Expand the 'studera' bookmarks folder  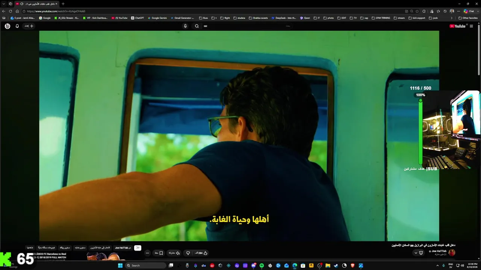tap(239, 18)
